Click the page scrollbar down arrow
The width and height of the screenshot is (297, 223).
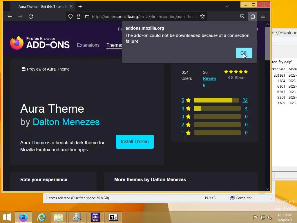click(x=267, y=189)
